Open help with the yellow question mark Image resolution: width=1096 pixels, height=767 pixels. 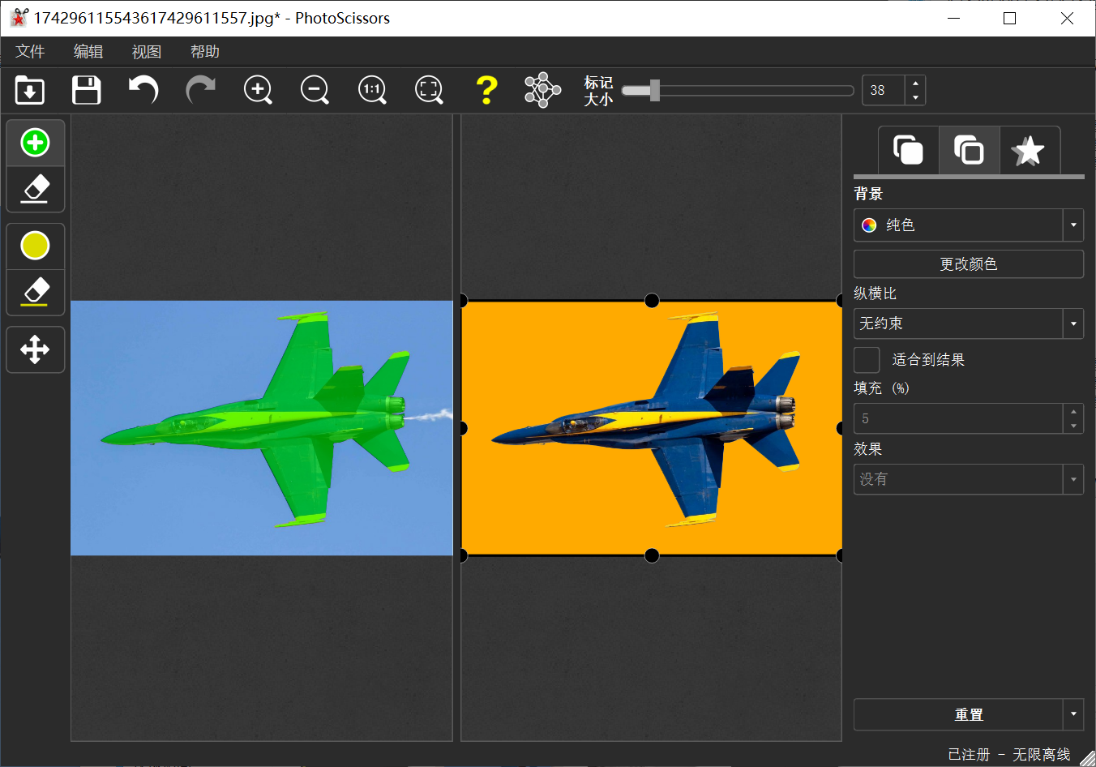tap(486, 90)
